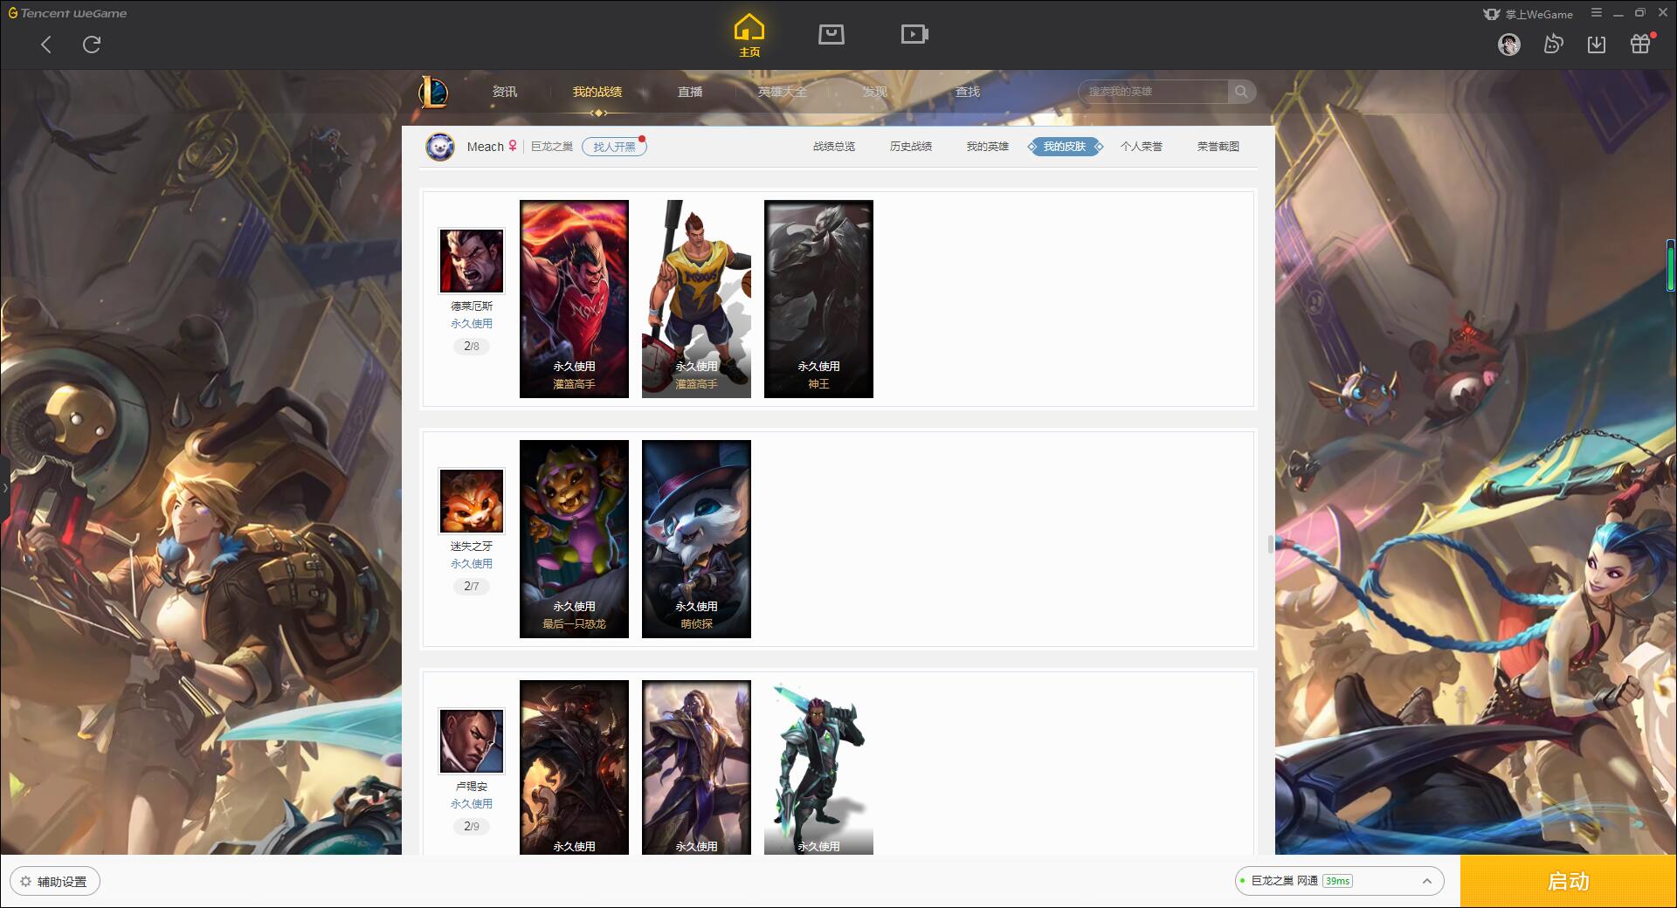Go back with the back arrow
Viewport: 1677px width, 908px height.
pos(46,45)
